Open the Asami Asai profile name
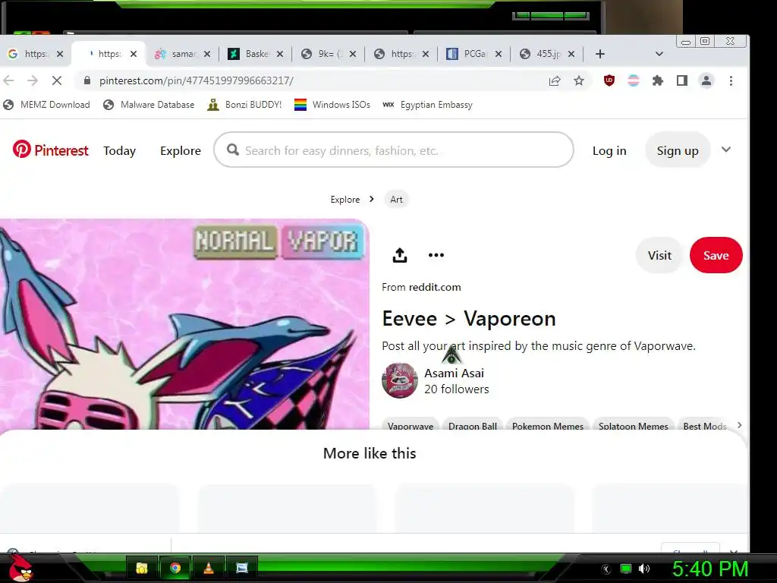 pyautogui.click(x=454, y=373)
